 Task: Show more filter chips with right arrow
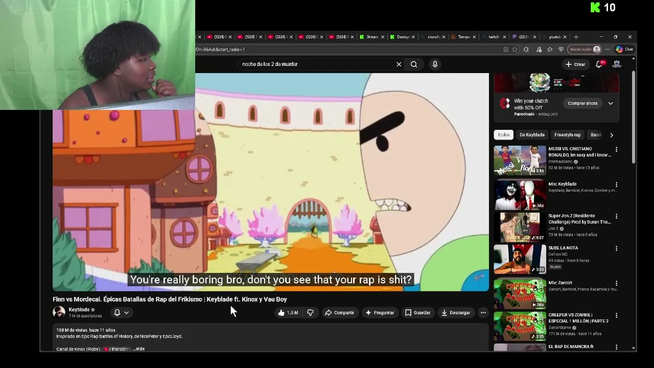click(612, 135)
